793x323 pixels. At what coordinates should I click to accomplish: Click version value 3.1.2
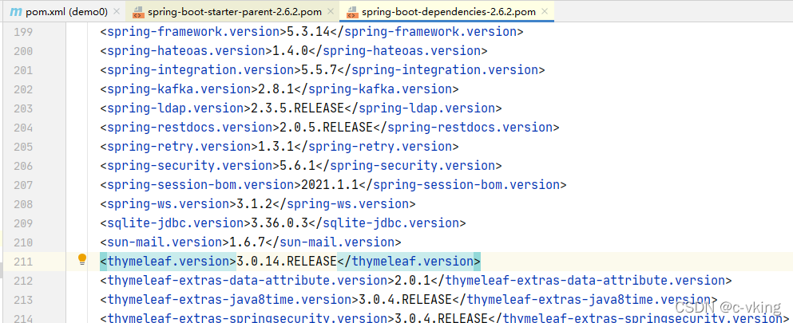255,204
